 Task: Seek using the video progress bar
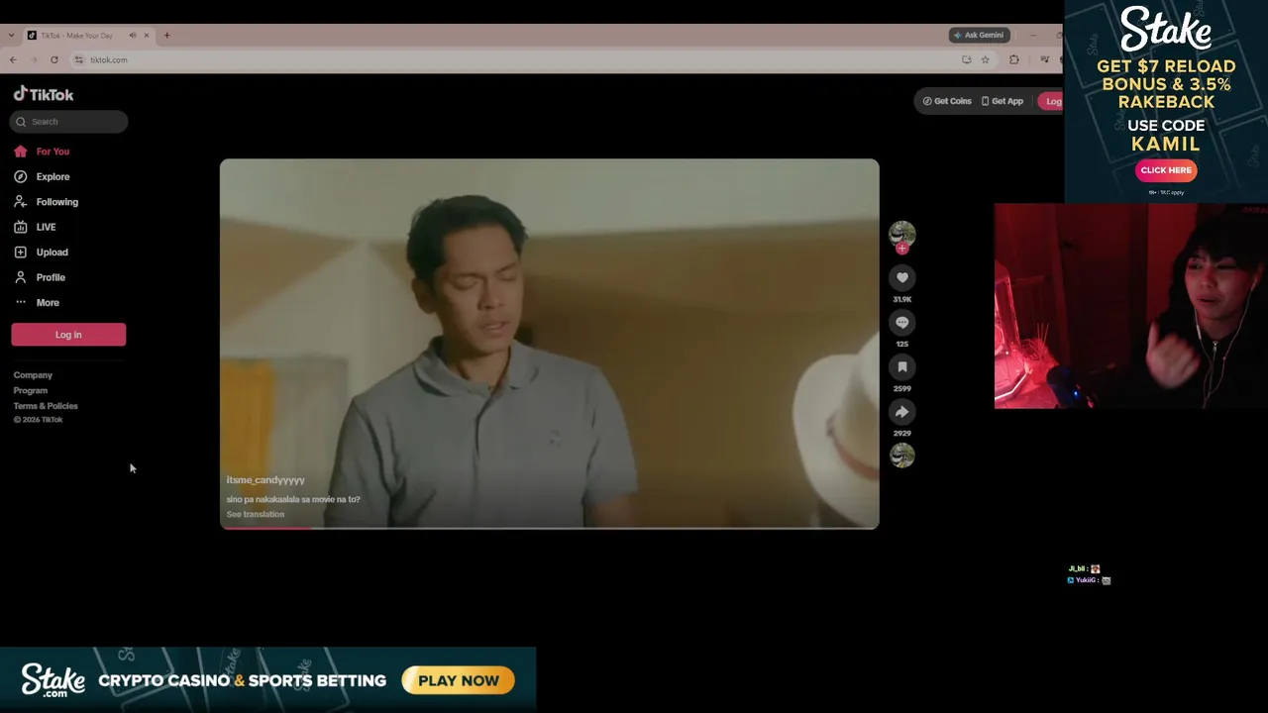[x=549, y=527]
